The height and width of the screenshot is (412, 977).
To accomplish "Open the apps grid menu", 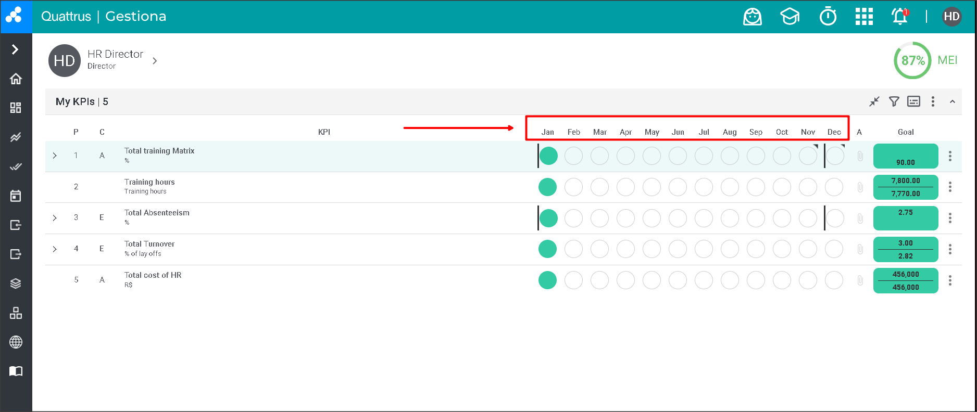I will [x=864, y=17].
